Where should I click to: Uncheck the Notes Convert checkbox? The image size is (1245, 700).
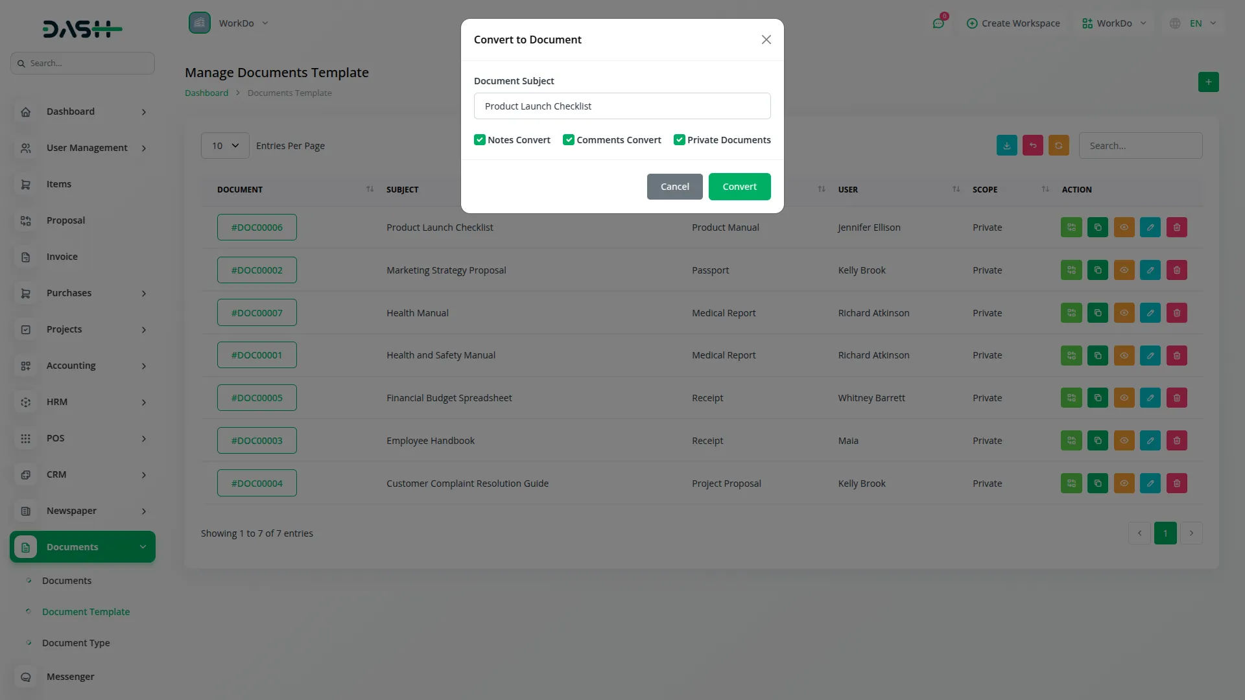[479, 139]
